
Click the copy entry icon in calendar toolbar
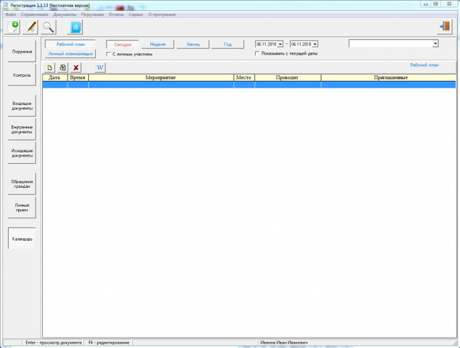(63, 68)
